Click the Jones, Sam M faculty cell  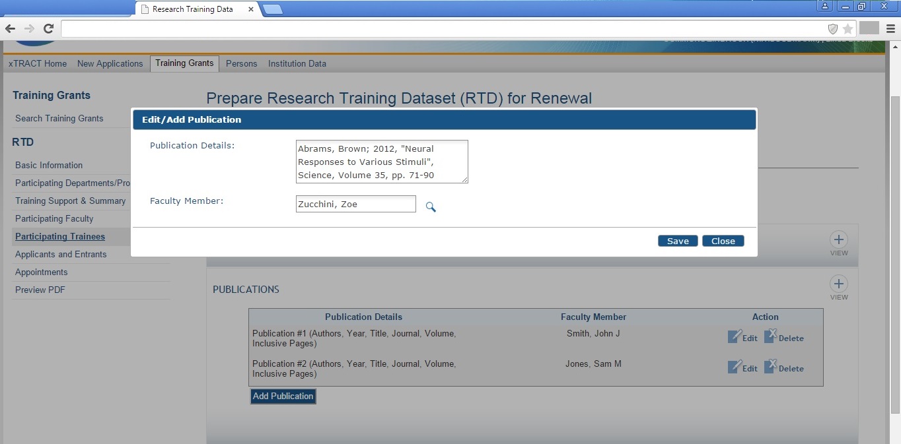click(x=593, y=364)
